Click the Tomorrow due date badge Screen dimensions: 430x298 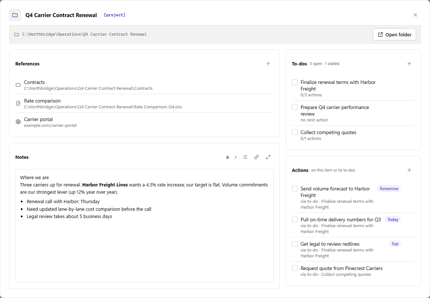point(389,189)
